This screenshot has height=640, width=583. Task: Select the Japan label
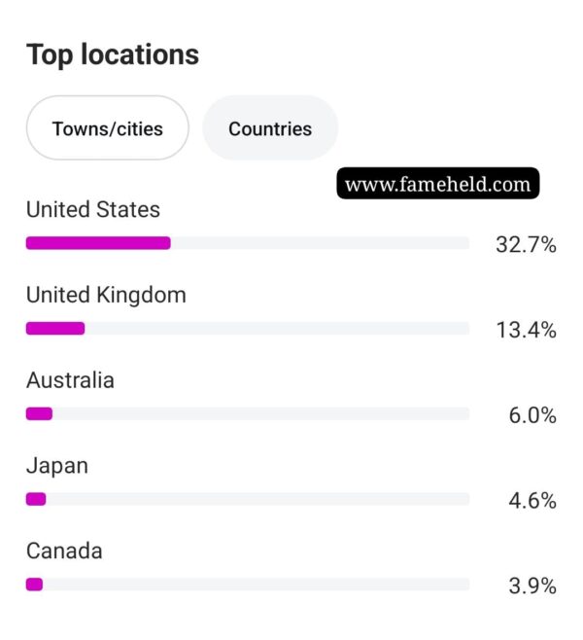tap(57, 466)
